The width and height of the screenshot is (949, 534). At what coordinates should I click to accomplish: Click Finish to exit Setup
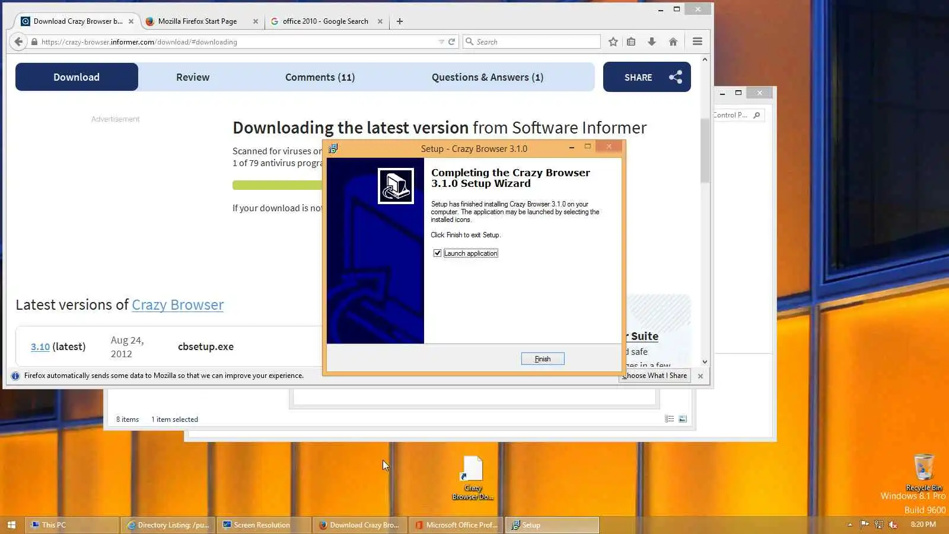click(x=543, y=359)
